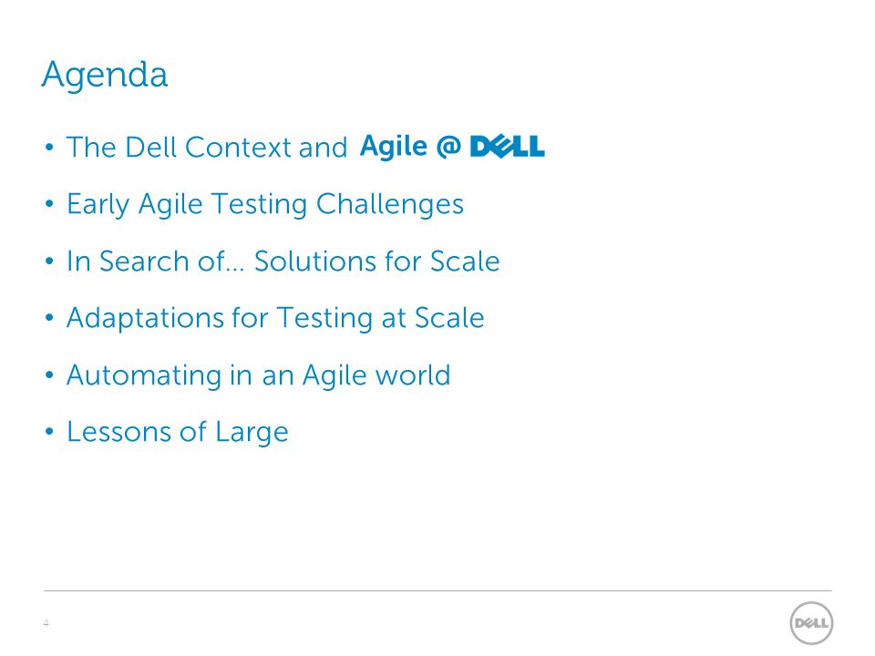Click the horizontal footer divider line
The height and width of the screenshot is (656, 875).
pos(437,590)
